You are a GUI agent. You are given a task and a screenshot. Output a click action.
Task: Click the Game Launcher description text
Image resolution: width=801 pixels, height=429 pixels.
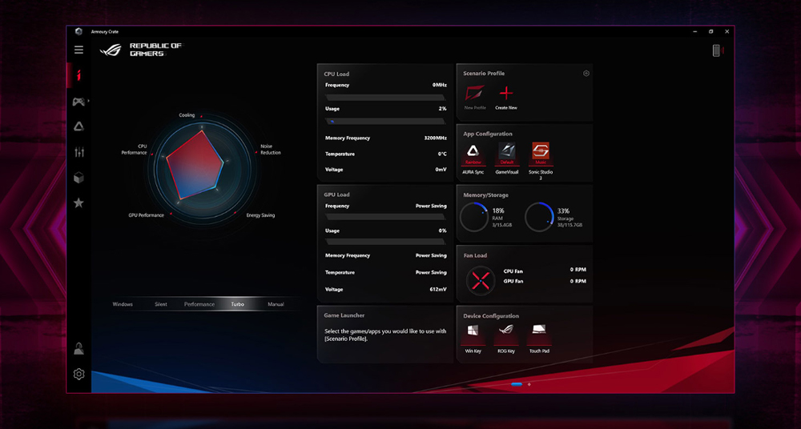tap(385, 335)
